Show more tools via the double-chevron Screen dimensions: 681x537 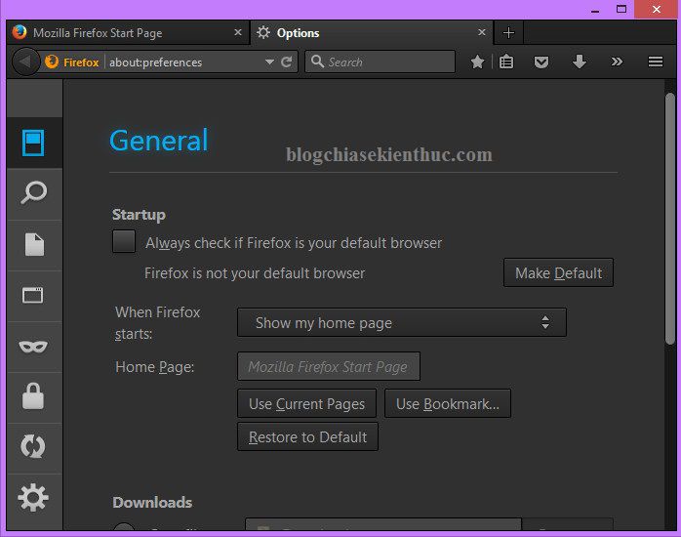coord(617,62)
